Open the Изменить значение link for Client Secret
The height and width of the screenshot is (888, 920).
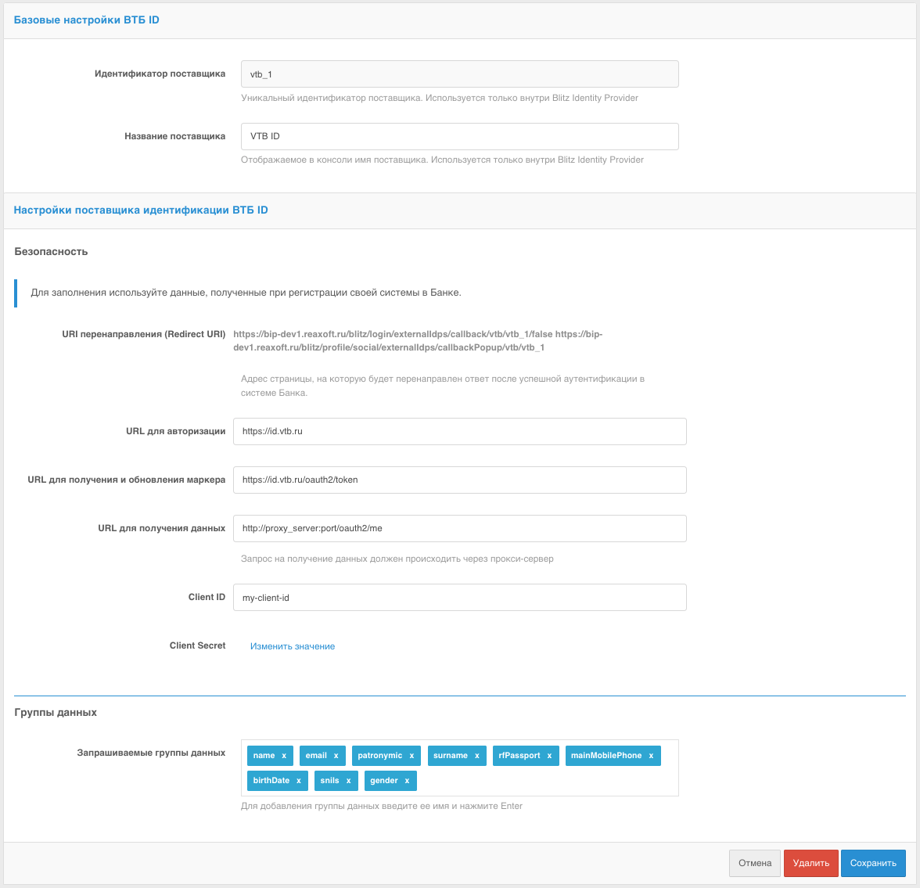[293, 646]
